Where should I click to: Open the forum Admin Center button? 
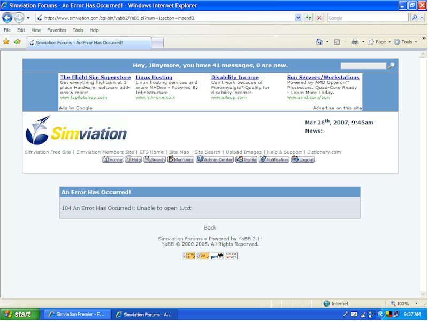point(215,159)
